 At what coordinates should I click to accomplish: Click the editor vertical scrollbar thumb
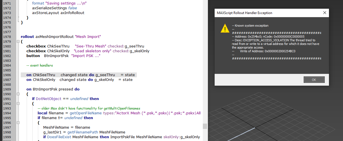tap(205, 126)
